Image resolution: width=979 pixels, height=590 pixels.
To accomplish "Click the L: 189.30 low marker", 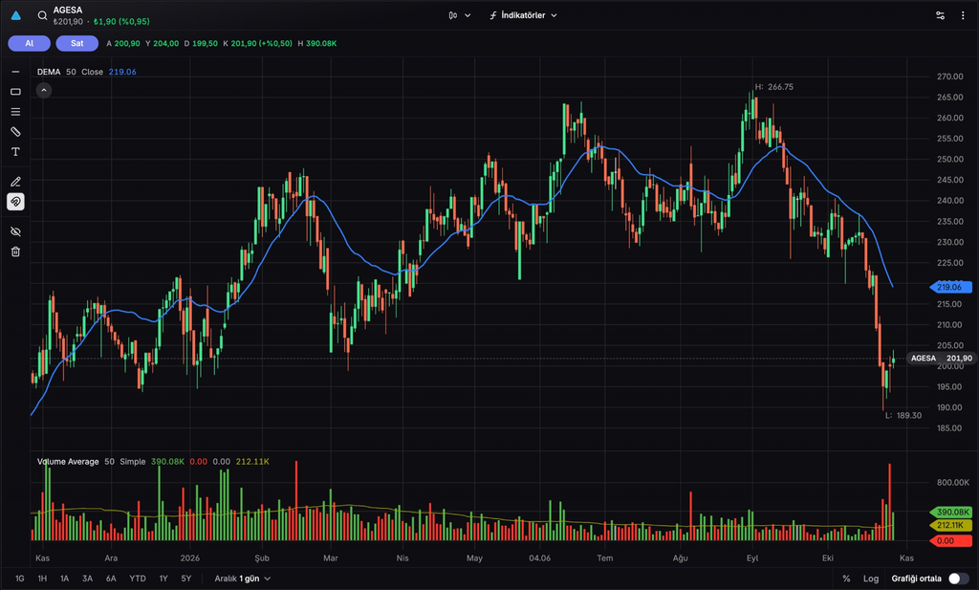I will pyautogui.click(x=903, y=416).
